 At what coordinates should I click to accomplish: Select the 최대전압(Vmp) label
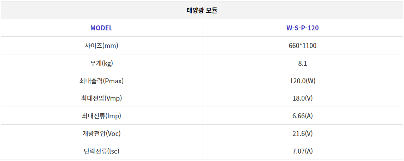101,99
